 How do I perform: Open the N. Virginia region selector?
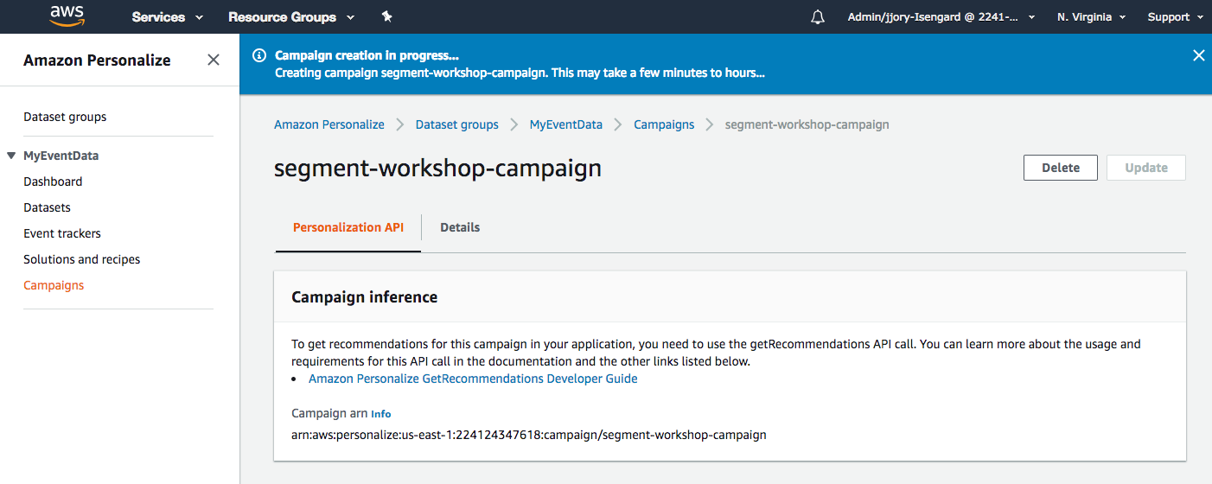[1091, 17]
